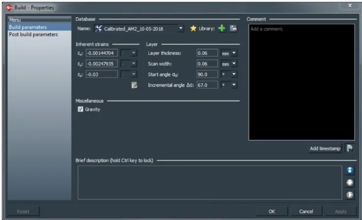Click the yellow star favorite icon
362x220 pixels.
[193, 29]
